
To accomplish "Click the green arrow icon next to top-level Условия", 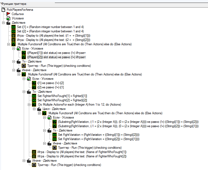I will pyautogui.click(x=8, y=18).
